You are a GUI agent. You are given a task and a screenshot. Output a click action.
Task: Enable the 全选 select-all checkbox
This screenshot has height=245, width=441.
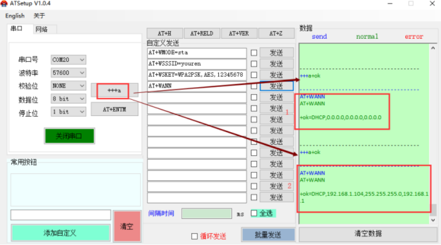[x=254, y=213]
